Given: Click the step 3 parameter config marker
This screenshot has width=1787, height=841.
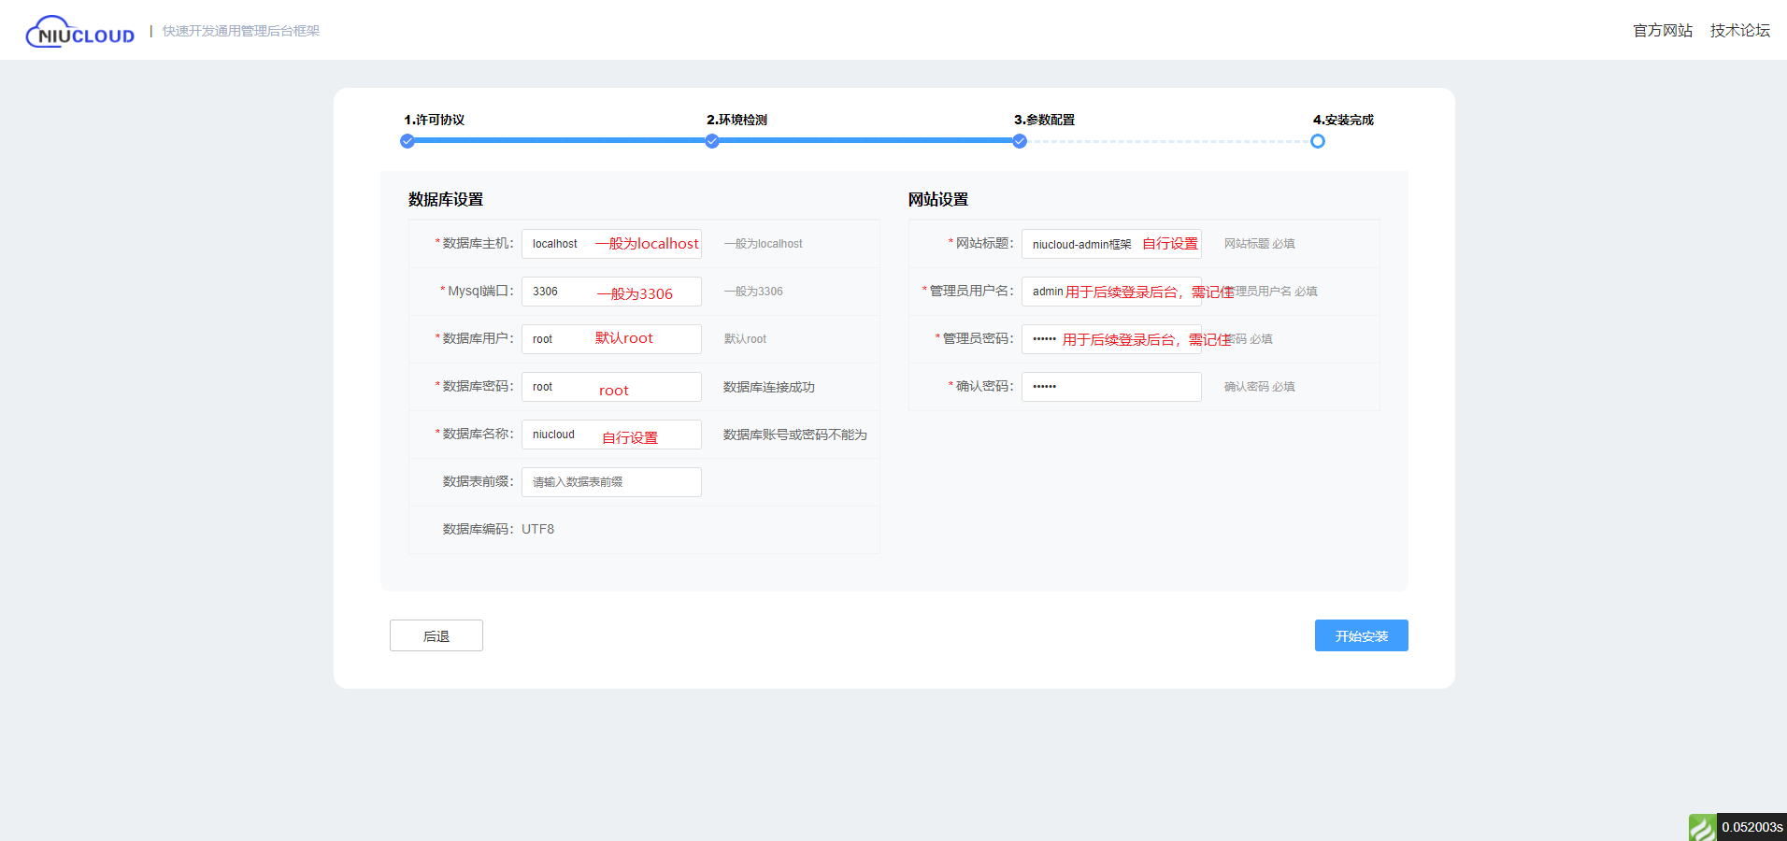Looking at the screenshot, I should click(x=1020, y=141).
